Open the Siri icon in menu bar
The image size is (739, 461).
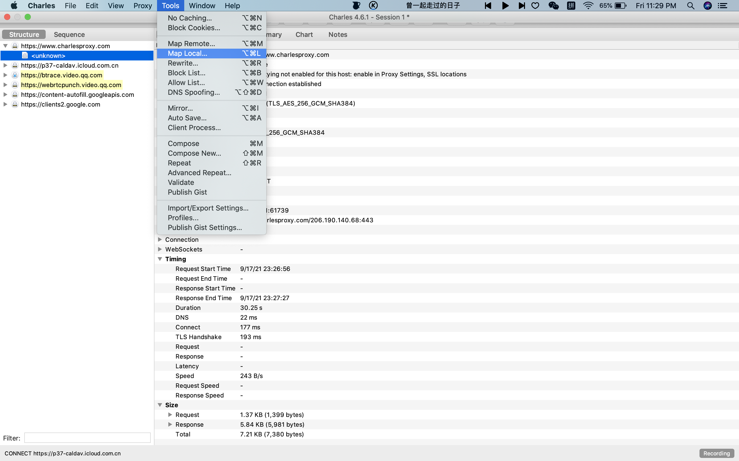pyautogui.click(x=707, y=5)
